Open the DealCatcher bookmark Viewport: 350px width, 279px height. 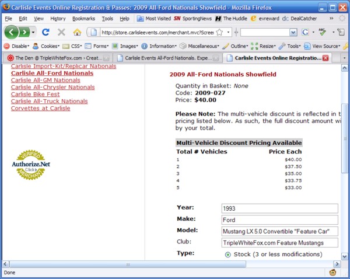[x=299, y=19]
